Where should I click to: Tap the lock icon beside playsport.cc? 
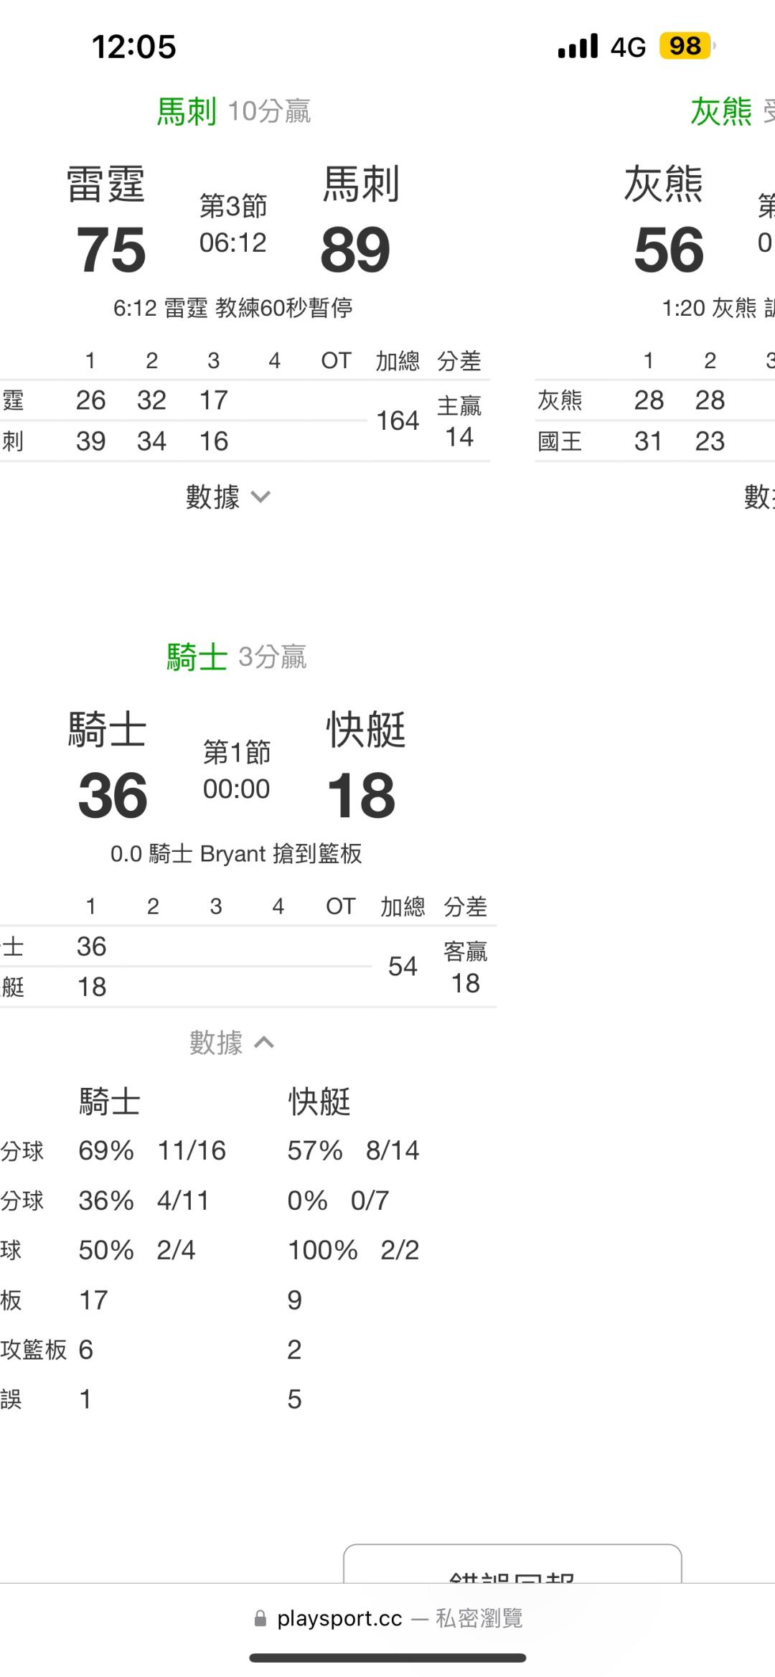(x=260, y=1619)
